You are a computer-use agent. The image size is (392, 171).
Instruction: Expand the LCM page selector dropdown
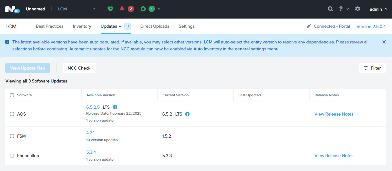pyautogui.click(x=76, y=9)
